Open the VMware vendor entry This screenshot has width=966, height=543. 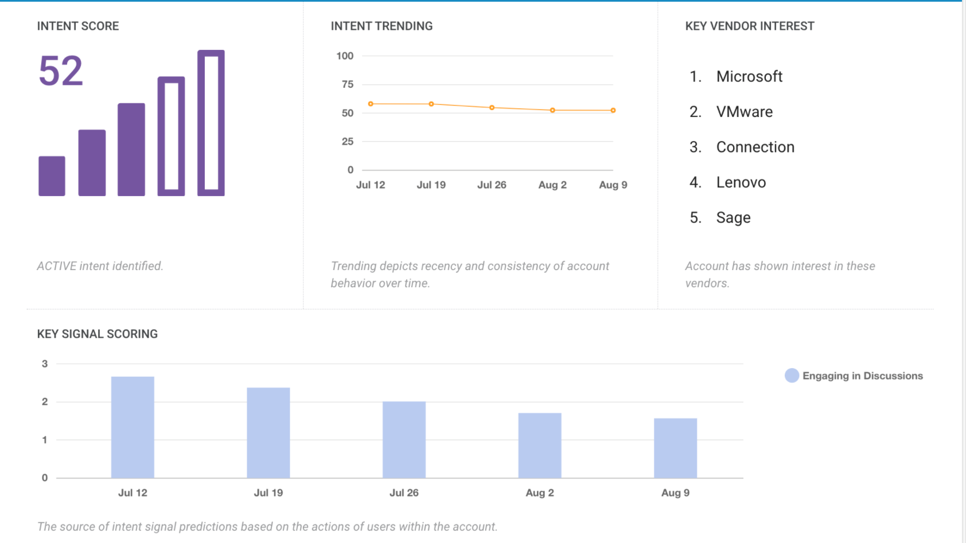click(744, 112)
